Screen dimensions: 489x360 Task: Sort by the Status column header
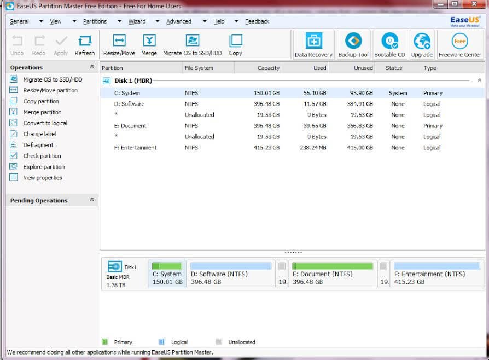[x=398, y=68]
